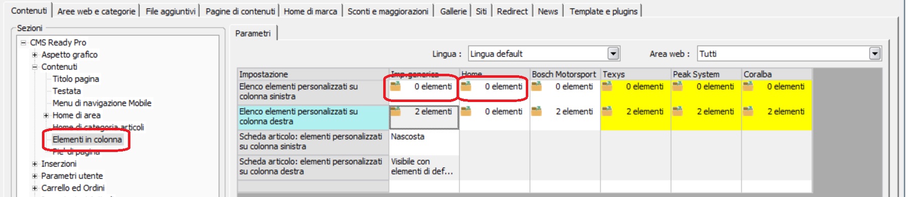Viewport: 910px width, 197px height.
Task: Expand the Home di area node
Action: pyautogui.click(x=46, y=115)
